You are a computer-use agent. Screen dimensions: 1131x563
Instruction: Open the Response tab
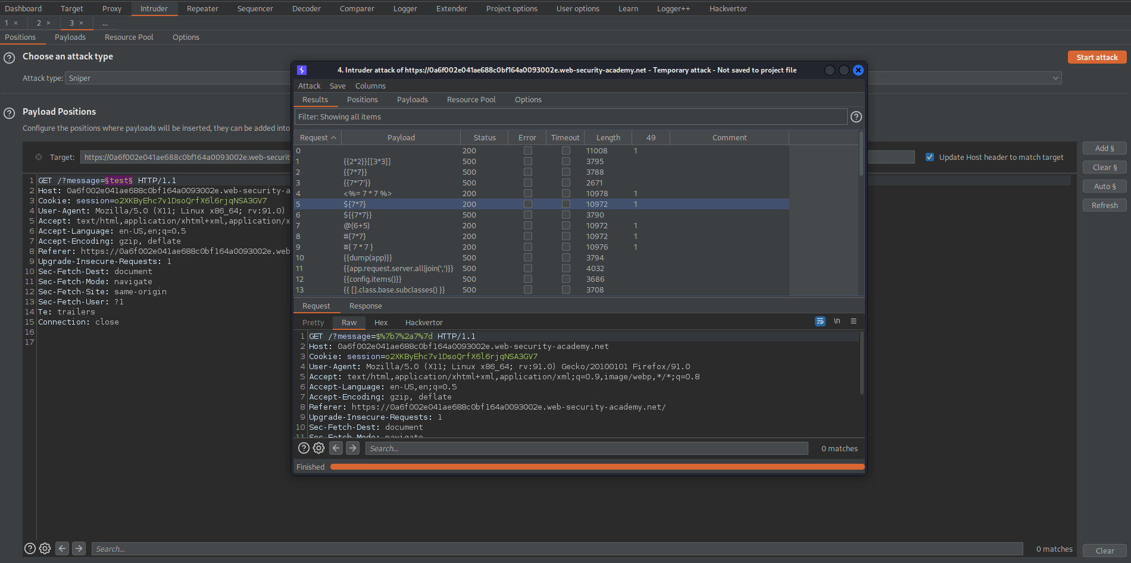[365, 306]
